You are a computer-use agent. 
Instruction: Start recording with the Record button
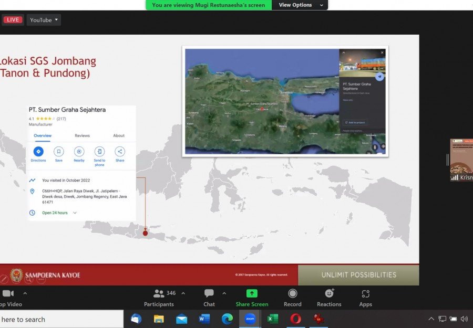293,298
